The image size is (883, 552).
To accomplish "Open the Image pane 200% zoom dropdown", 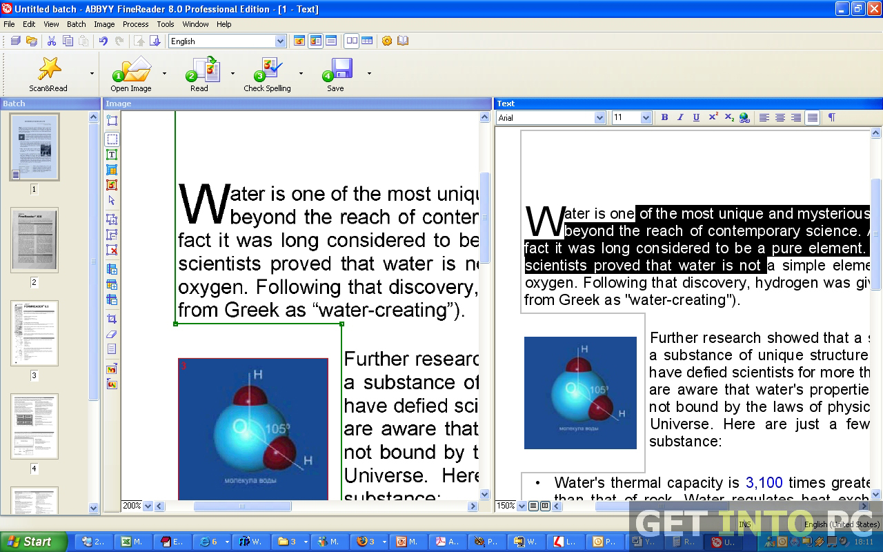I will pos(148,506).
